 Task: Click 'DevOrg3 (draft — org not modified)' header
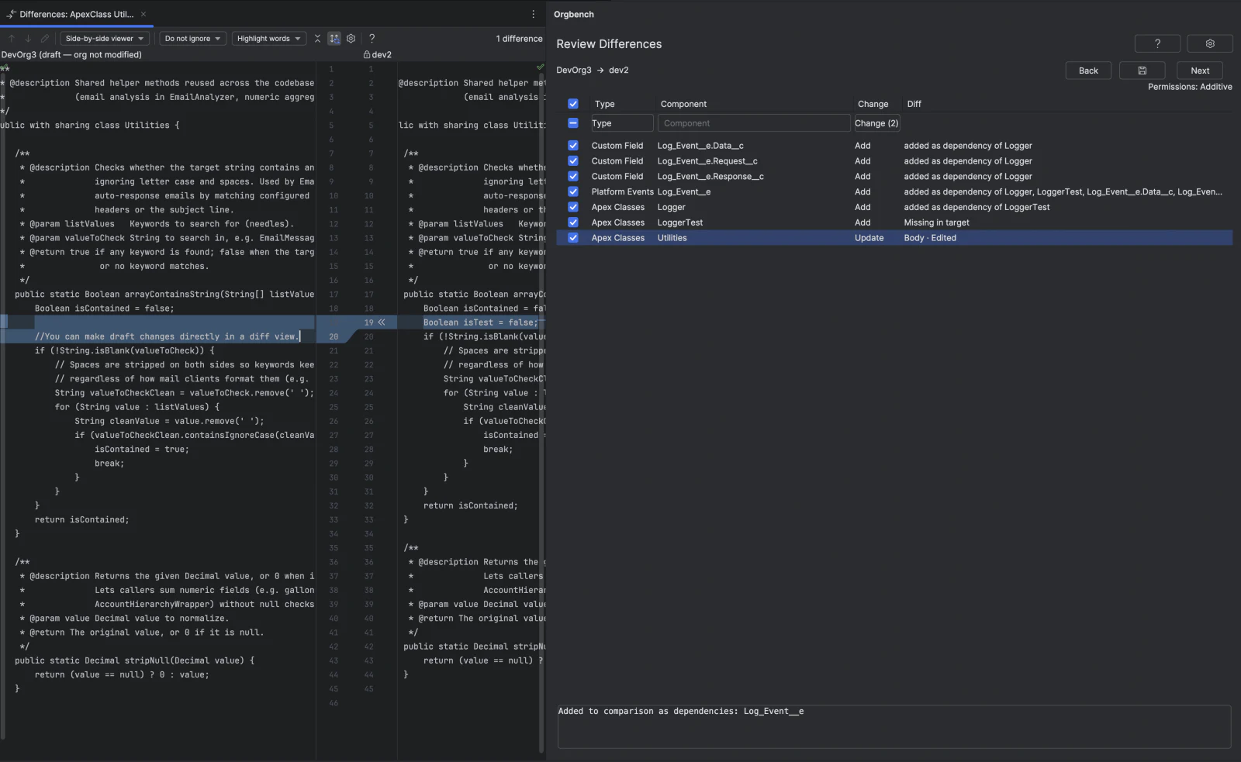click(71, 55)
